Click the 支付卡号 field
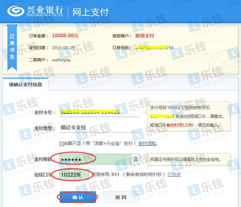241x207 pixels. pos(99,112)
